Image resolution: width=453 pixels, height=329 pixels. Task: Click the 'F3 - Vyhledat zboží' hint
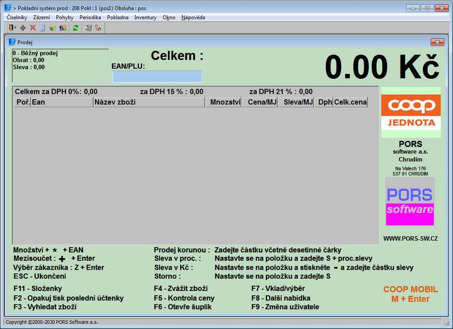click(x=45, y=307)
